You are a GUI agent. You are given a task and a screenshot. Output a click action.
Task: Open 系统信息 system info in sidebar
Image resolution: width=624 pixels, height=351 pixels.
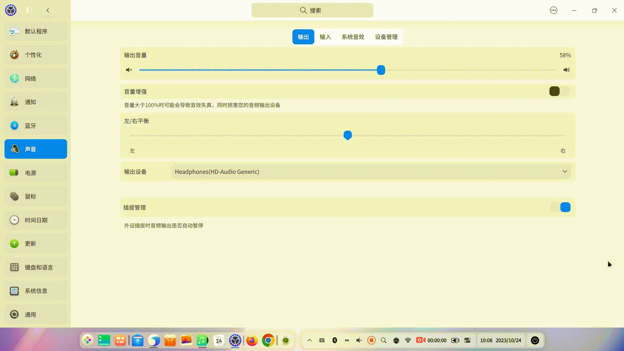36,291
